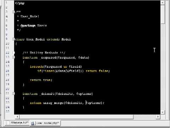Screen dimensions: 170x128
Task: Click the Utility Methods comment text
Action: coord(44,53)
